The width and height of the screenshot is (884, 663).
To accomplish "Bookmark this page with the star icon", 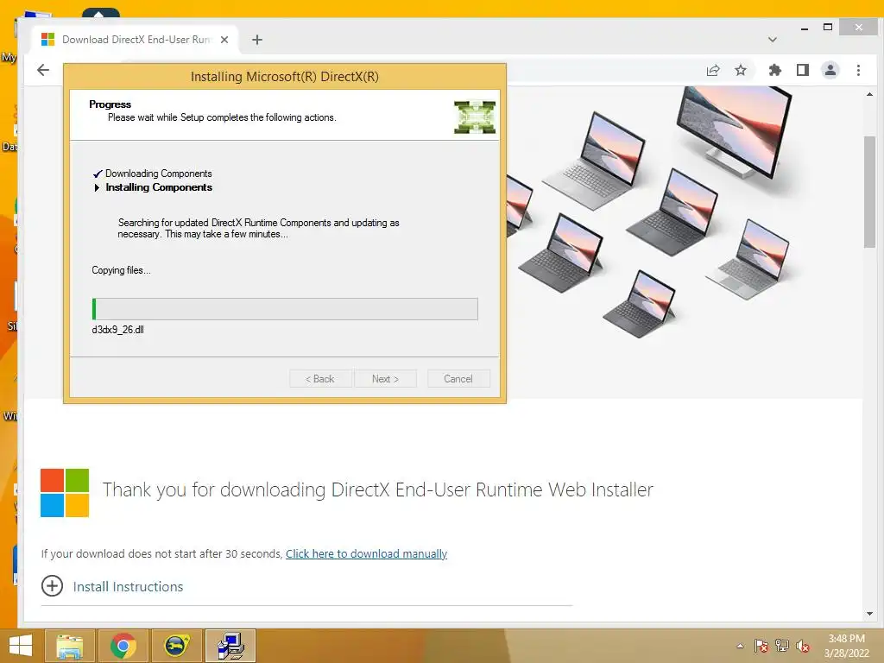I will coord(741,70).
